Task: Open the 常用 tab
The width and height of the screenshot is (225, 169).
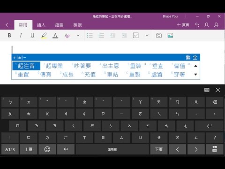Action: [23, 25]
